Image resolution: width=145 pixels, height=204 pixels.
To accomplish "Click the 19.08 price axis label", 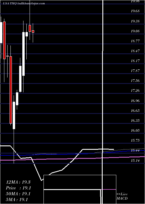I will (135, 31).
